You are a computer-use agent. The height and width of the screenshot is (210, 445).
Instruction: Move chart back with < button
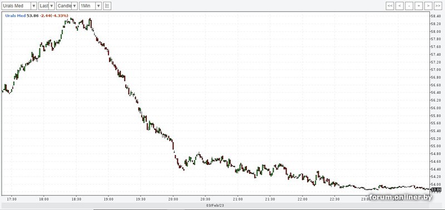[x=399, y=6]
